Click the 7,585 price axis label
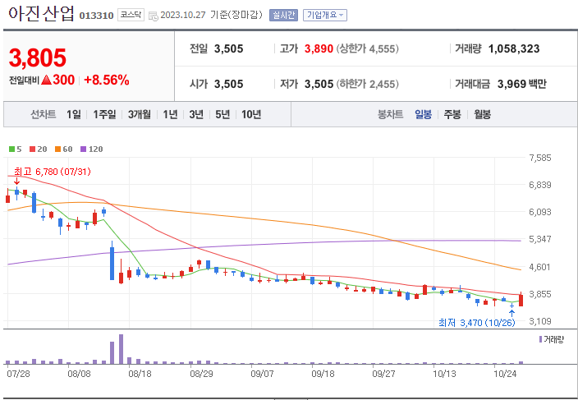The image size is (578, 400). pos(540,159)
